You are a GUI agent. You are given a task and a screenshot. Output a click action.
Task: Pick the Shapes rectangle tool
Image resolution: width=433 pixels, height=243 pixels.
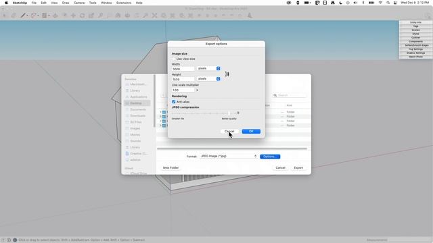(44, 16)
